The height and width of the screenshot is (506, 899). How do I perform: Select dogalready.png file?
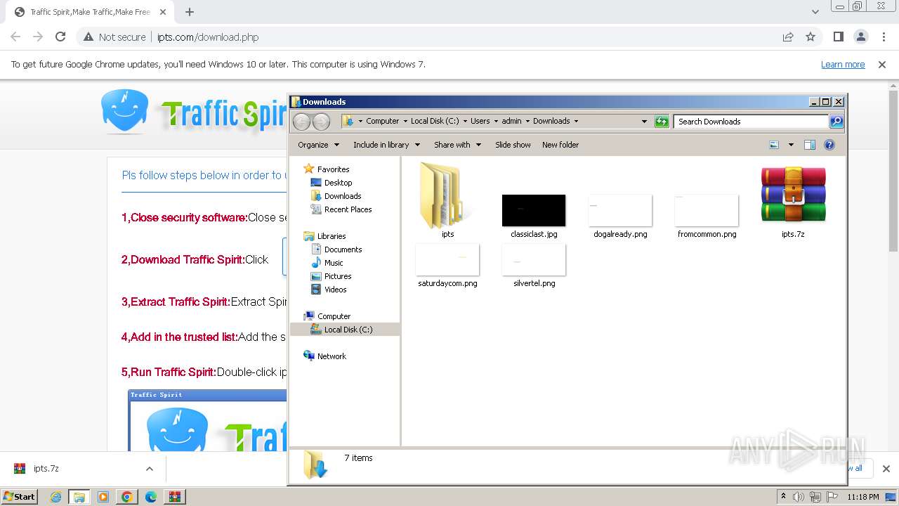pos(620,216)
